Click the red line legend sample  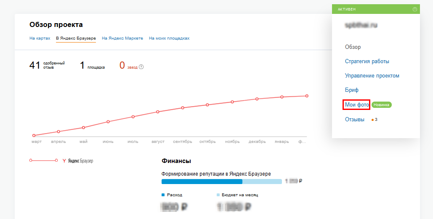(44, 160)
